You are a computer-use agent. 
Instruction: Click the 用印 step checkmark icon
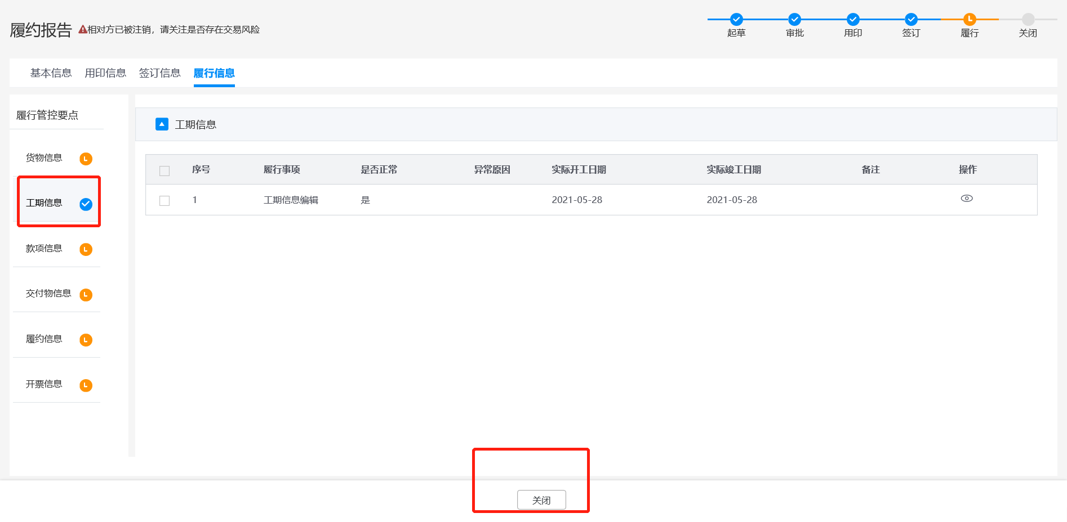pyautogui.click(x=853, y=19)
